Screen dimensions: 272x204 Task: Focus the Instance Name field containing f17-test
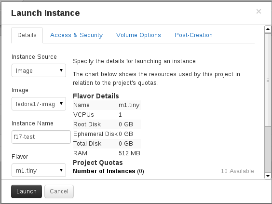[x=41, y=137]
